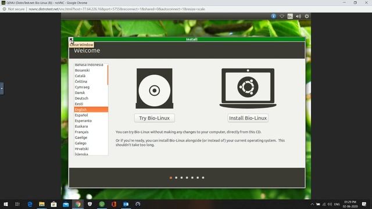Click Chrome address bar URL
Screen dimensions: 372x209
(117, 9)
